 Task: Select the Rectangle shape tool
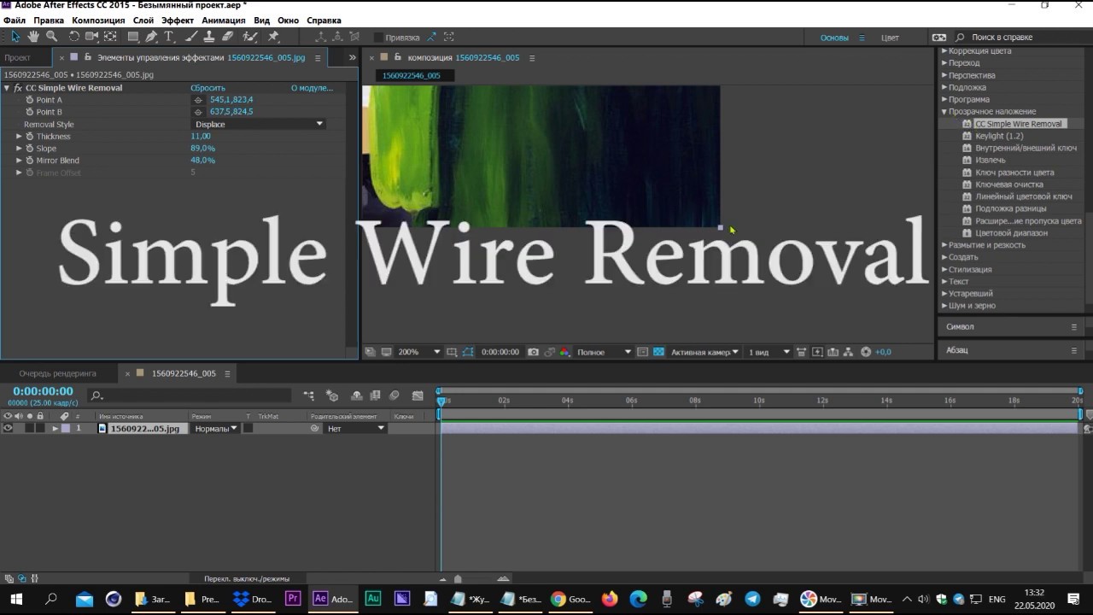133,37
